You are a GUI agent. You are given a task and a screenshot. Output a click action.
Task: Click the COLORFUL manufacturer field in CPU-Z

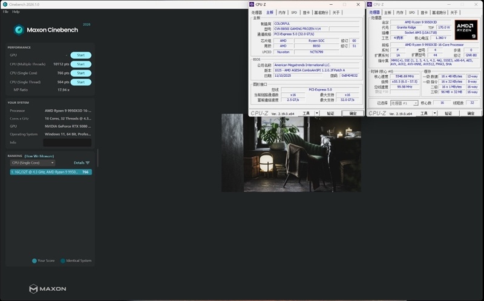tap(316, 24)
